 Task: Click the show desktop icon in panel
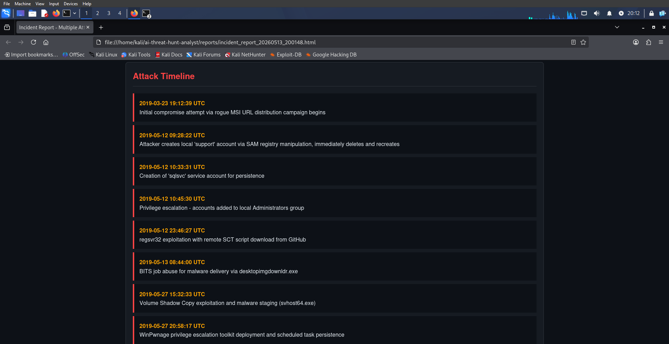[21, 13]
